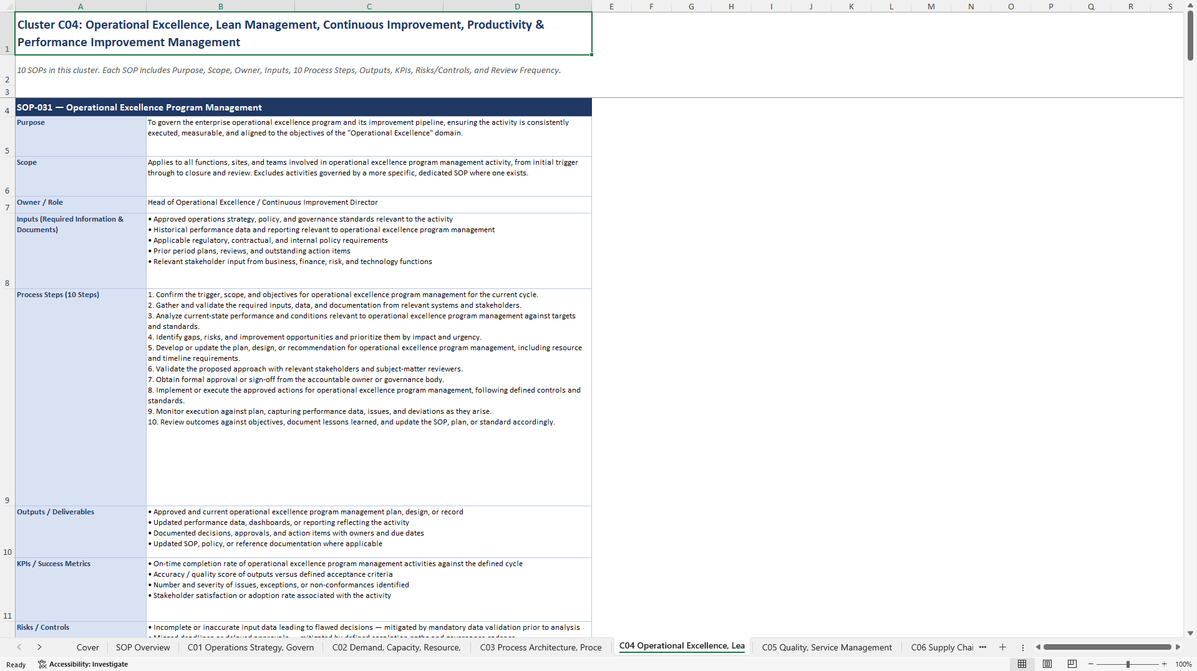Click the KPIs bullet list cell
The image size is (1197, 671).
[x=369, y=590]
